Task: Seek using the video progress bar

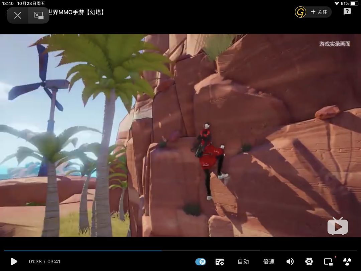Action: [180, 251]
